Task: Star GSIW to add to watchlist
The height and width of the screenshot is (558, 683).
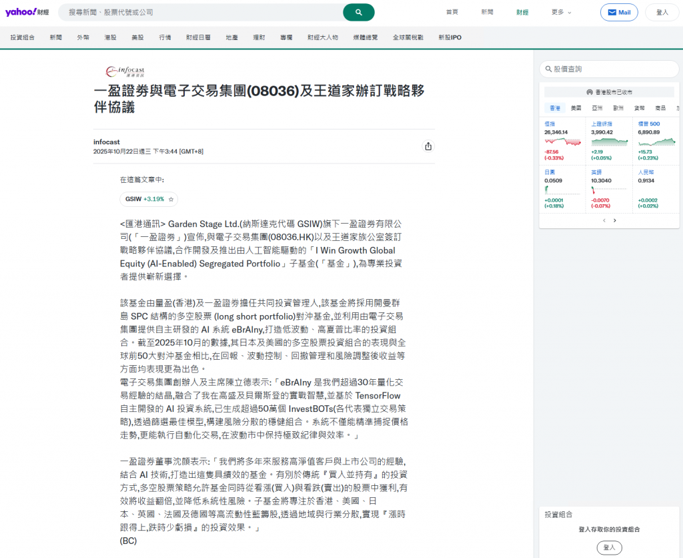Action: 171,199
